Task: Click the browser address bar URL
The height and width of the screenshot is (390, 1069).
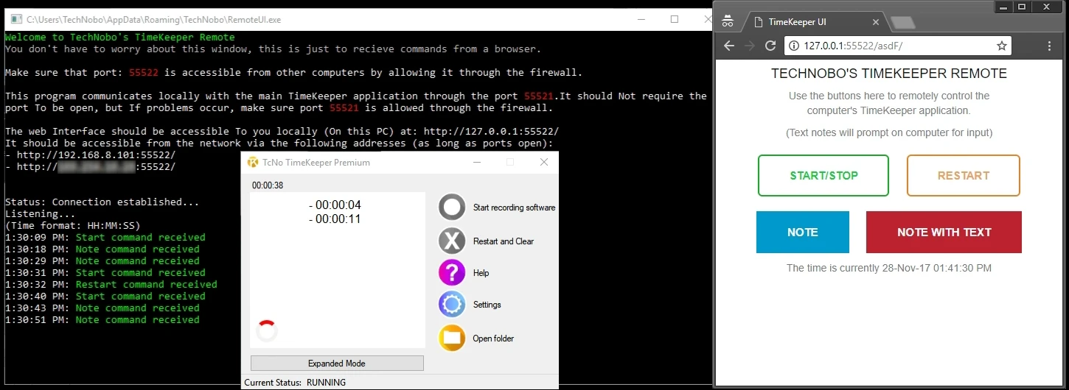Action: (853, 46)
